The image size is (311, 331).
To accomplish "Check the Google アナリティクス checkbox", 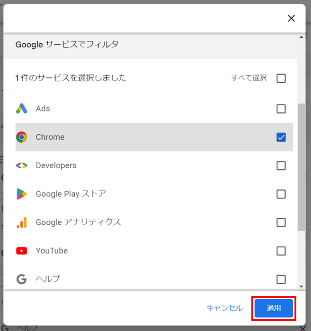I will 281,223.
